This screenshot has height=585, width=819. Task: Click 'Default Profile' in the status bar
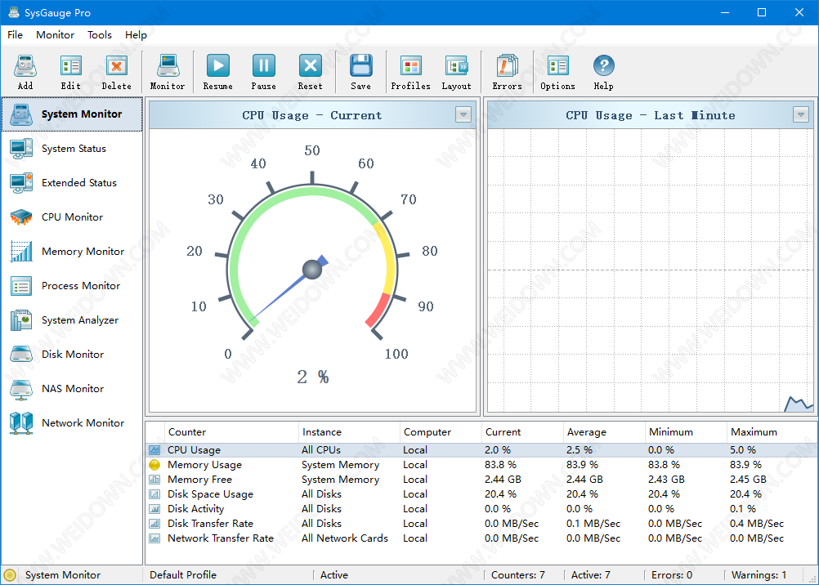click(x=183, y=575)
